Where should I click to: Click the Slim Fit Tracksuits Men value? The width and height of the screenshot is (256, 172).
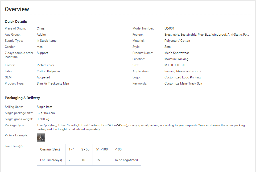tap(53, 83)
